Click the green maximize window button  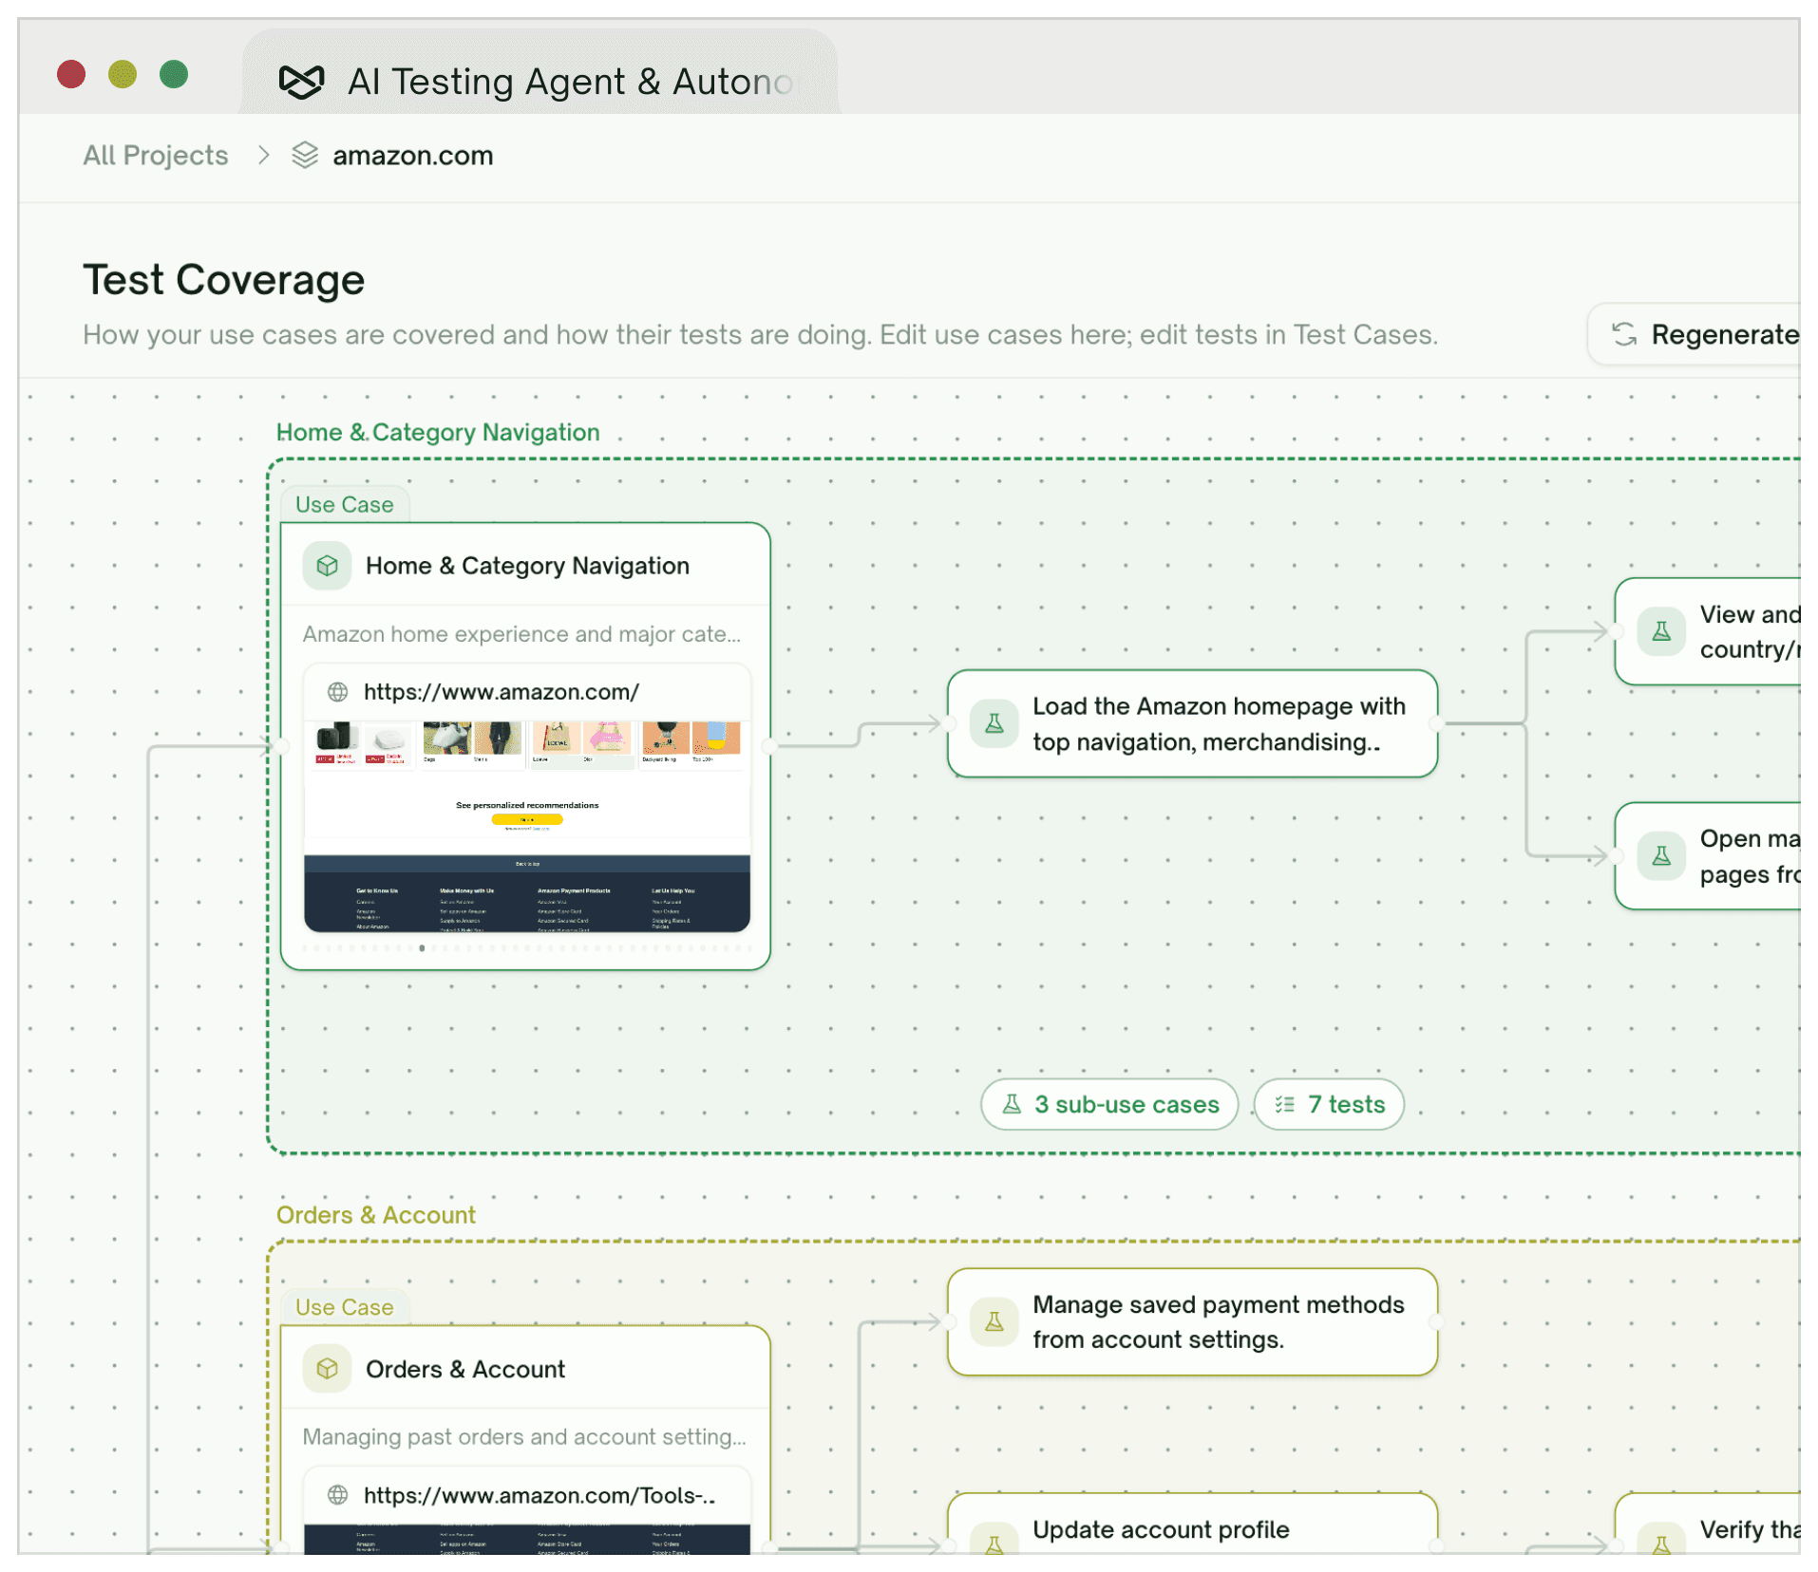click(174, 74)
